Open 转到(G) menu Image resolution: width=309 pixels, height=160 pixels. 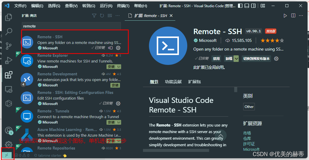coord(89,6)
